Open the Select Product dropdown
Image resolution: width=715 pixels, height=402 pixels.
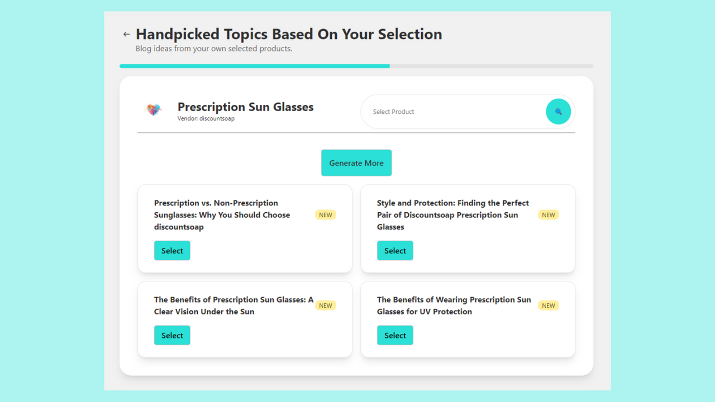click(447, 111)
